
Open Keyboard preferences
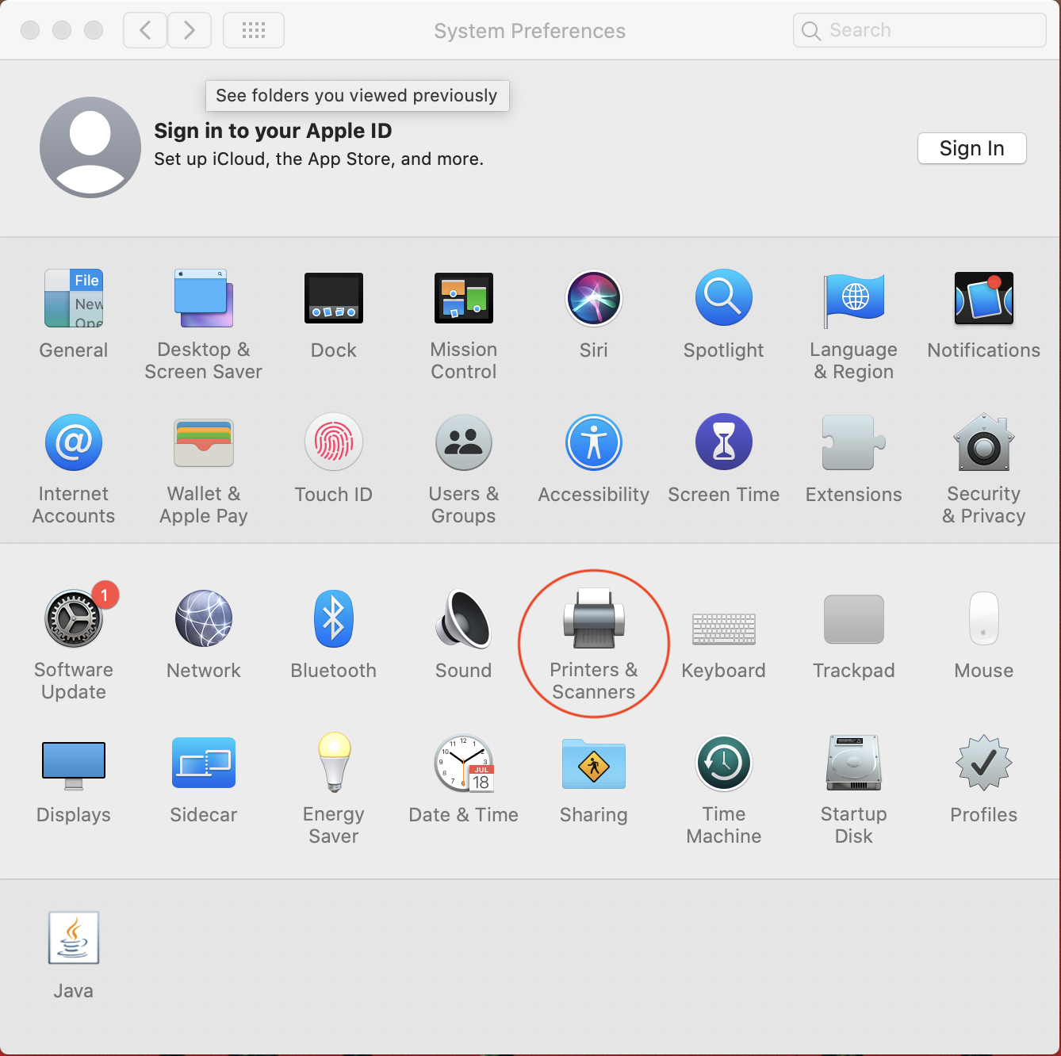[x=724, y=628]
